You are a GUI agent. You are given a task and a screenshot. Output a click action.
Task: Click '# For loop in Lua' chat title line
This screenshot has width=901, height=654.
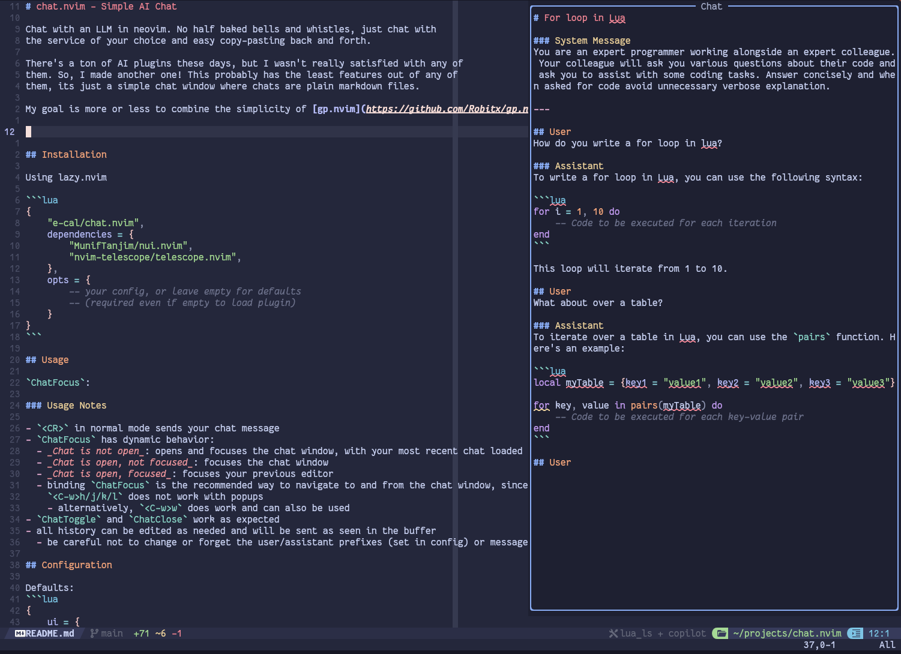point(579,18)
